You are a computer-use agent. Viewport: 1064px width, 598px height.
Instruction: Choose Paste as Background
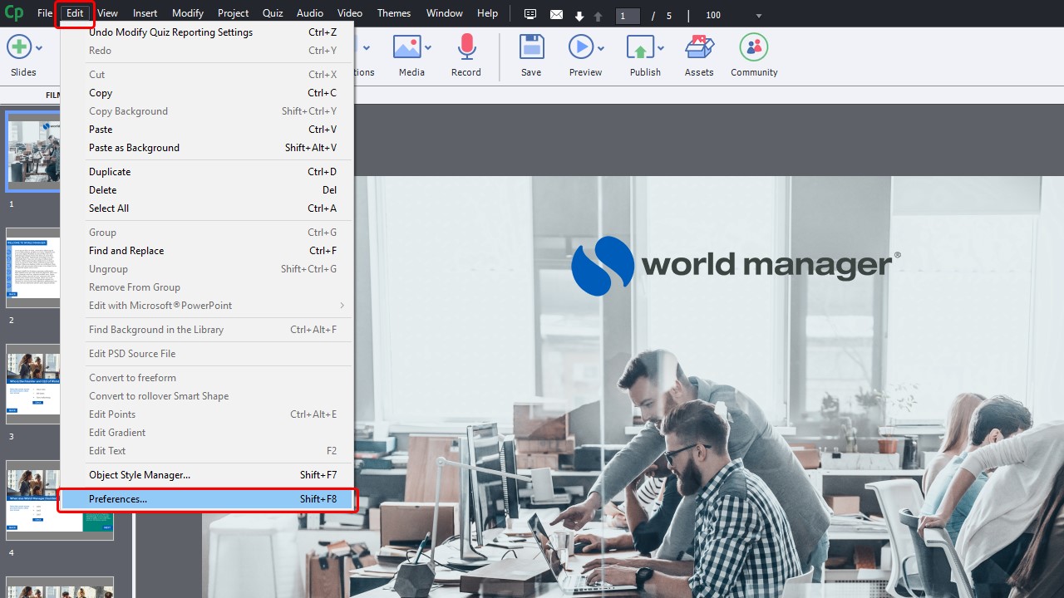coord(208,148)
